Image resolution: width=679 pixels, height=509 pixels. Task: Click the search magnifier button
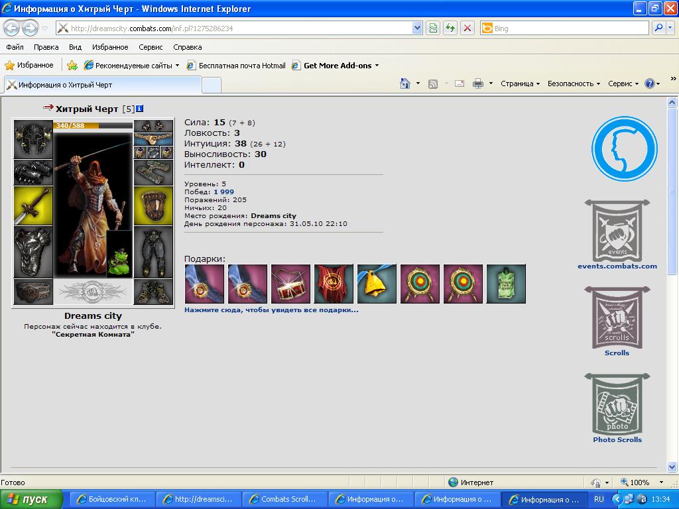click(658, 28)
